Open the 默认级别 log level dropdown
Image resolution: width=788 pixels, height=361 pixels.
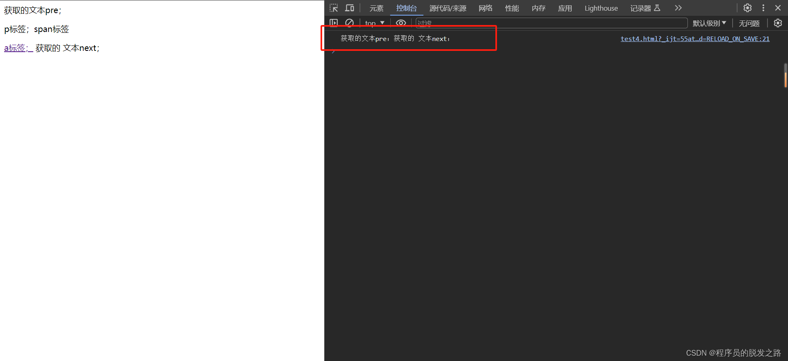709,23
